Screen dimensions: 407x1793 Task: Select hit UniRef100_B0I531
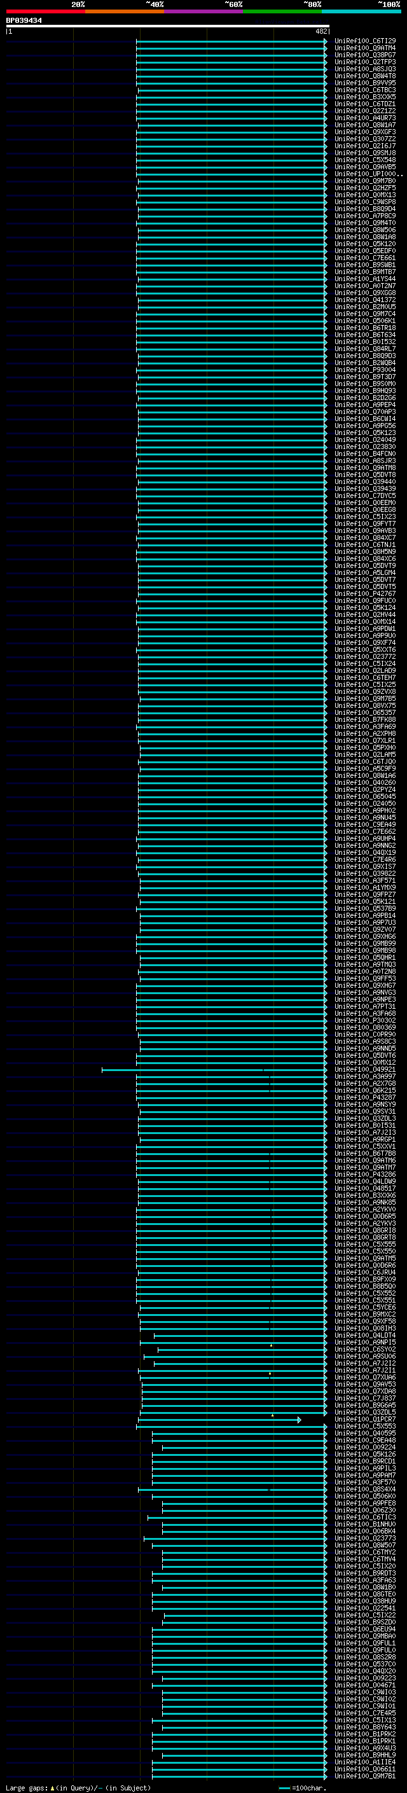(x=365, y=1126)
